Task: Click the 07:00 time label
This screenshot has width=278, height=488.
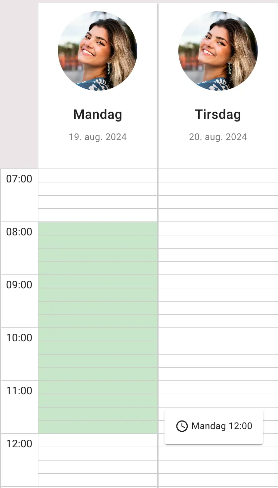Action: [x=19, y=179]
